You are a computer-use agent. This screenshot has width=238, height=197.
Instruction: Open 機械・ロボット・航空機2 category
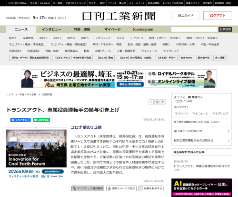pos(202,38)
